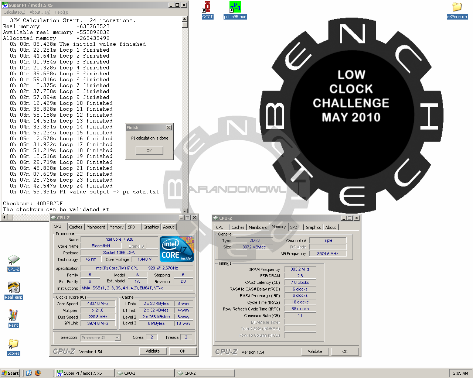The image size is (473, 378).
Task: Click the Multiplier x 21.0 value
Action: click(98, 310)
